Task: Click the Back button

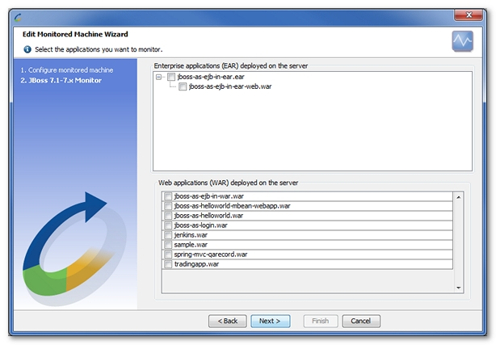Action: pos(228,321)
